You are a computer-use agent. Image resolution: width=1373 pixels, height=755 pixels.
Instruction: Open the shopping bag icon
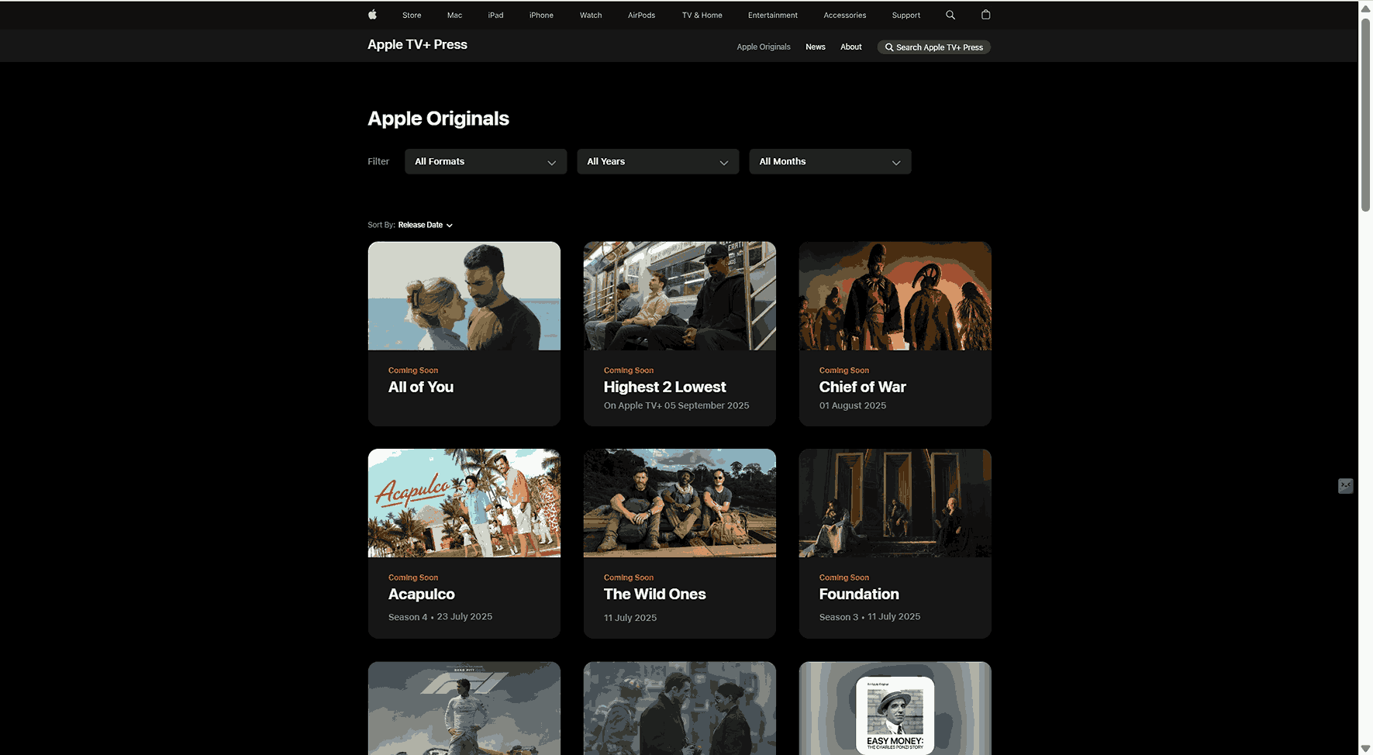coord(986,15)
